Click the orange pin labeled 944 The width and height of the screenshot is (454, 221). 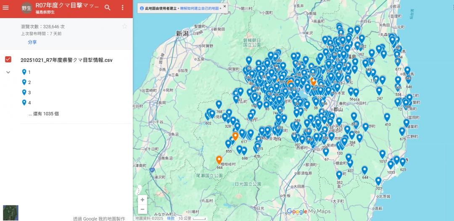[x=219, y=160]
